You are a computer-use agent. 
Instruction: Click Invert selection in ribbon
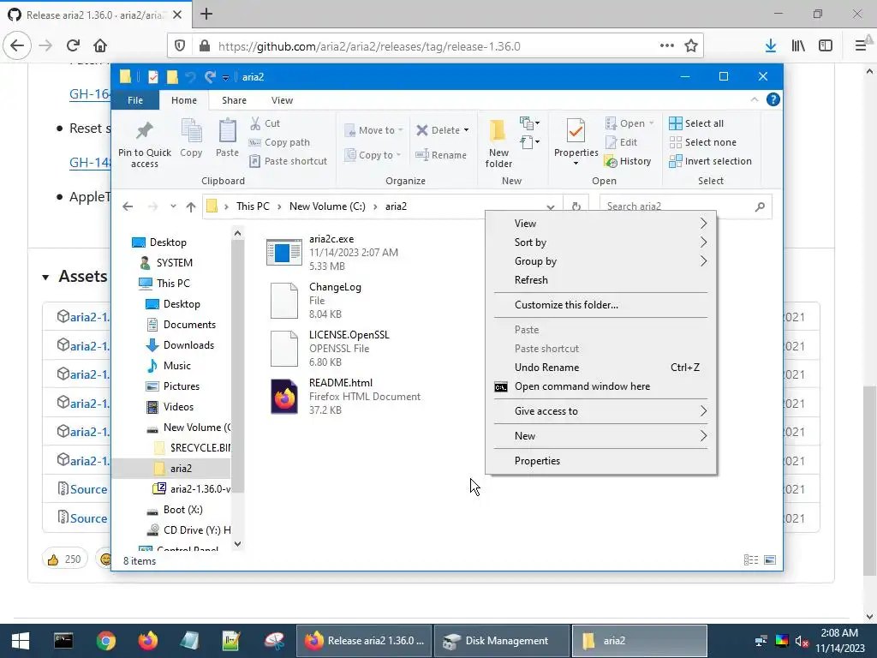click(710, 161)
